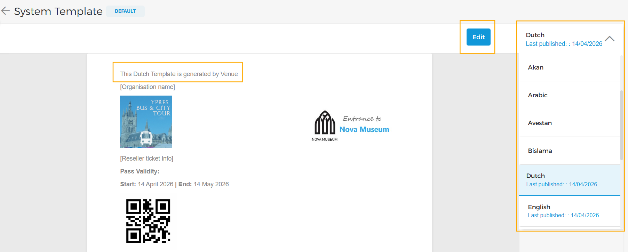Open the Dutch language selector header
The image size is (628, 252).
[564, 39]
